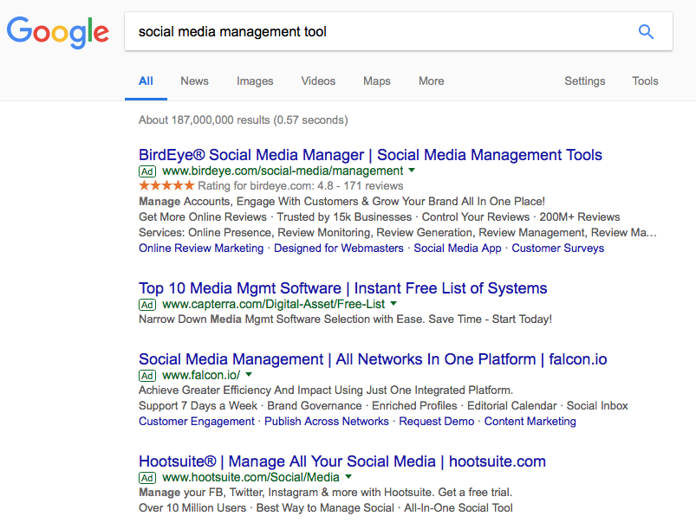Click the blue search magnifier icon
Viewport: 696px width, 529px height.
pyautogui.click(x=646, y=31)
